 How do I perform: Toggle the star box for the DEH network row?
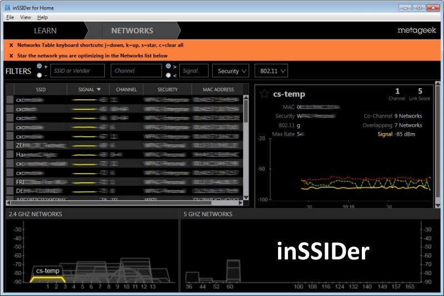pyautogui.click(x=10, y=191)
